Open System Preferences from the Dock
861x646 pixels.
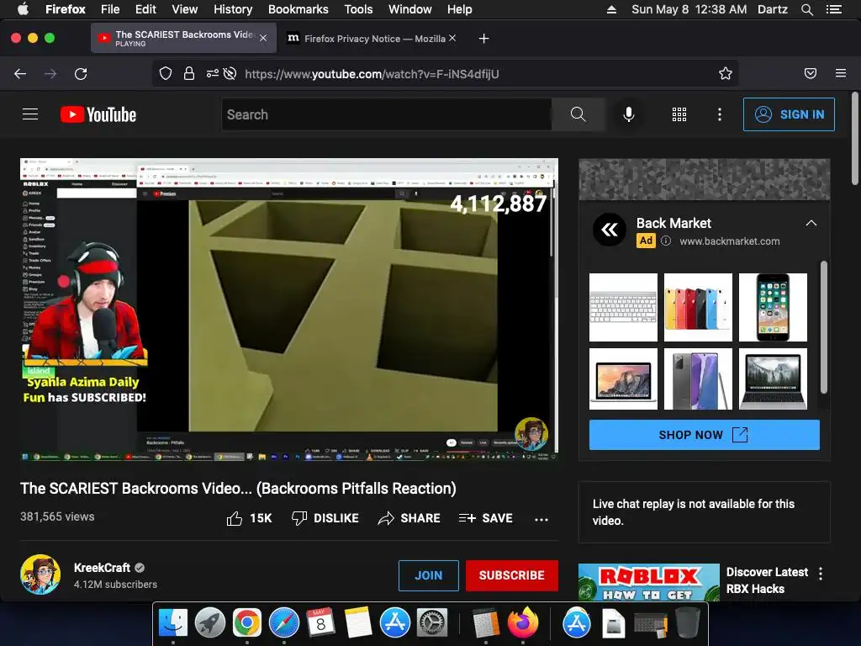tap(432, 623)
